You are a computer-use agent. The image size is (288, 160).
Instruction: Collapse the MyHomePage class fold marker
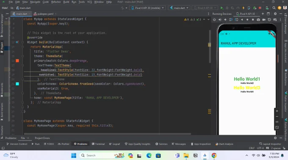(x=22, y=121)
